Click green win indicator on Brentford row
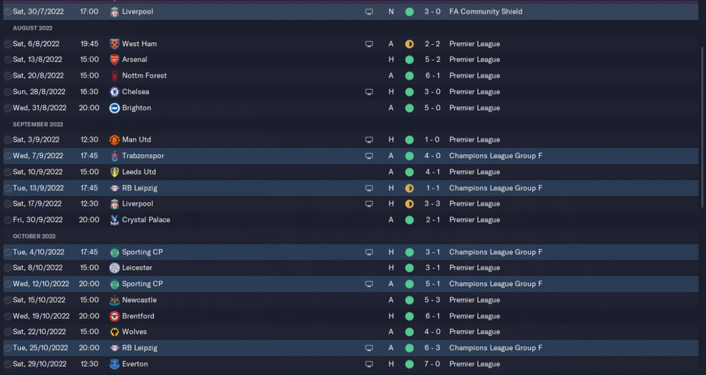Screen dimensions: 706x375 tap(409, 316)
